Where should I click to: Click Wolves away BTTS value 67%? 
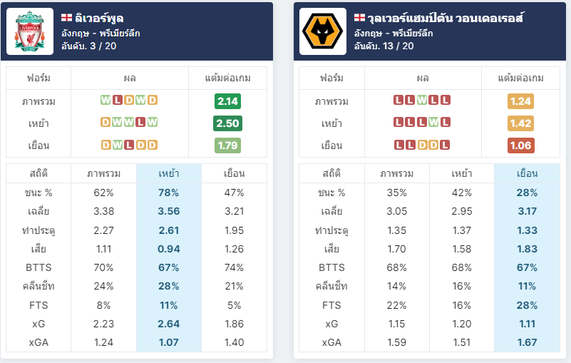[527, 267]
